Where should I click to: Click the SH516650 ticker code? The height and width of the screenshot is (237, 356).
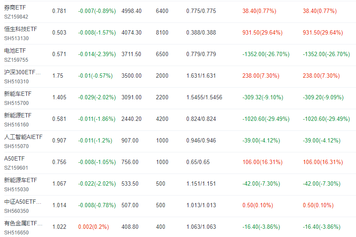(x=16, y=233)
